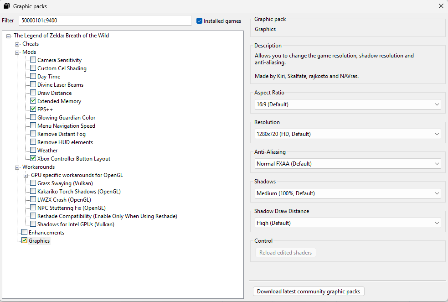Tick the Draw Distance checkbox

click(x=33, y=93)
